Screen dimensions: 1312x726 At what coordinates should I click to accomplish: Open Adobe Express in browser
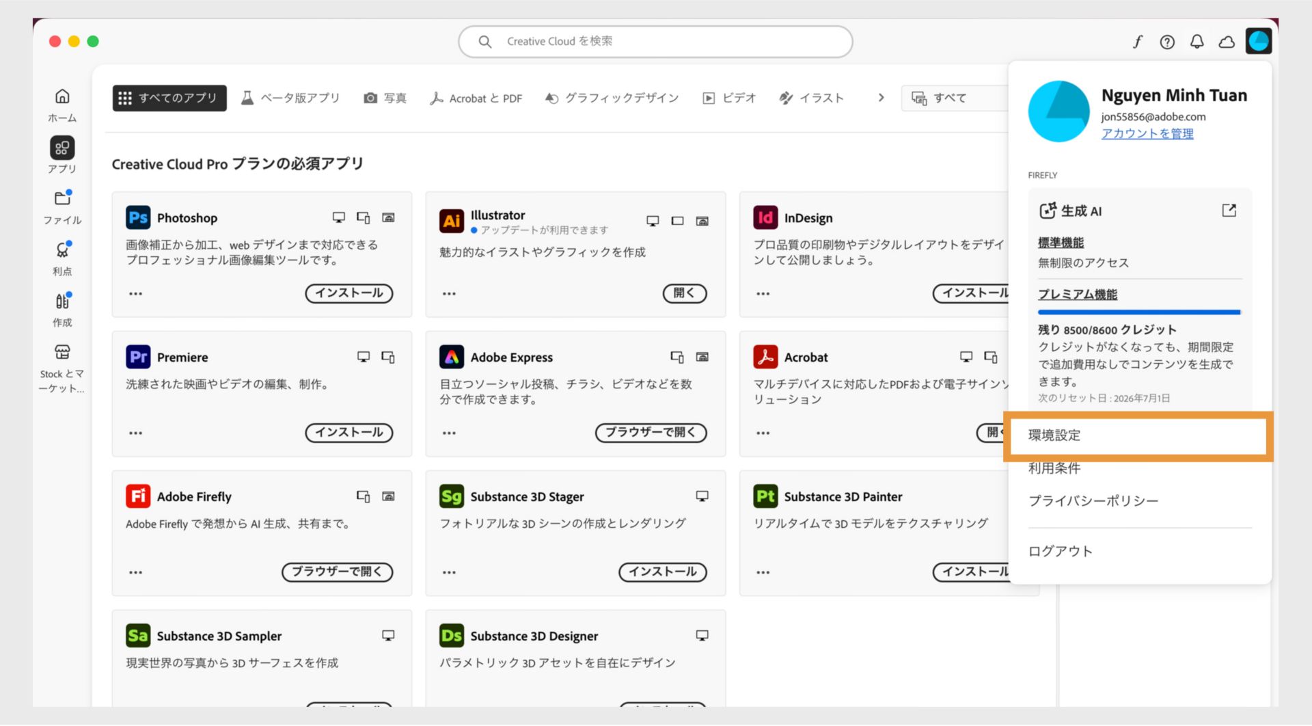pyautogui.click(x=651, y=433)
